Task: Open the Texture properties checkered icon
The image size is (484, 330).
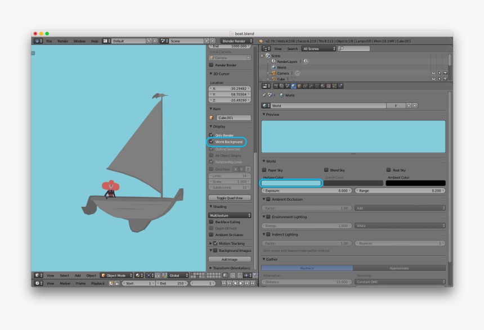Action: [328, 86]
